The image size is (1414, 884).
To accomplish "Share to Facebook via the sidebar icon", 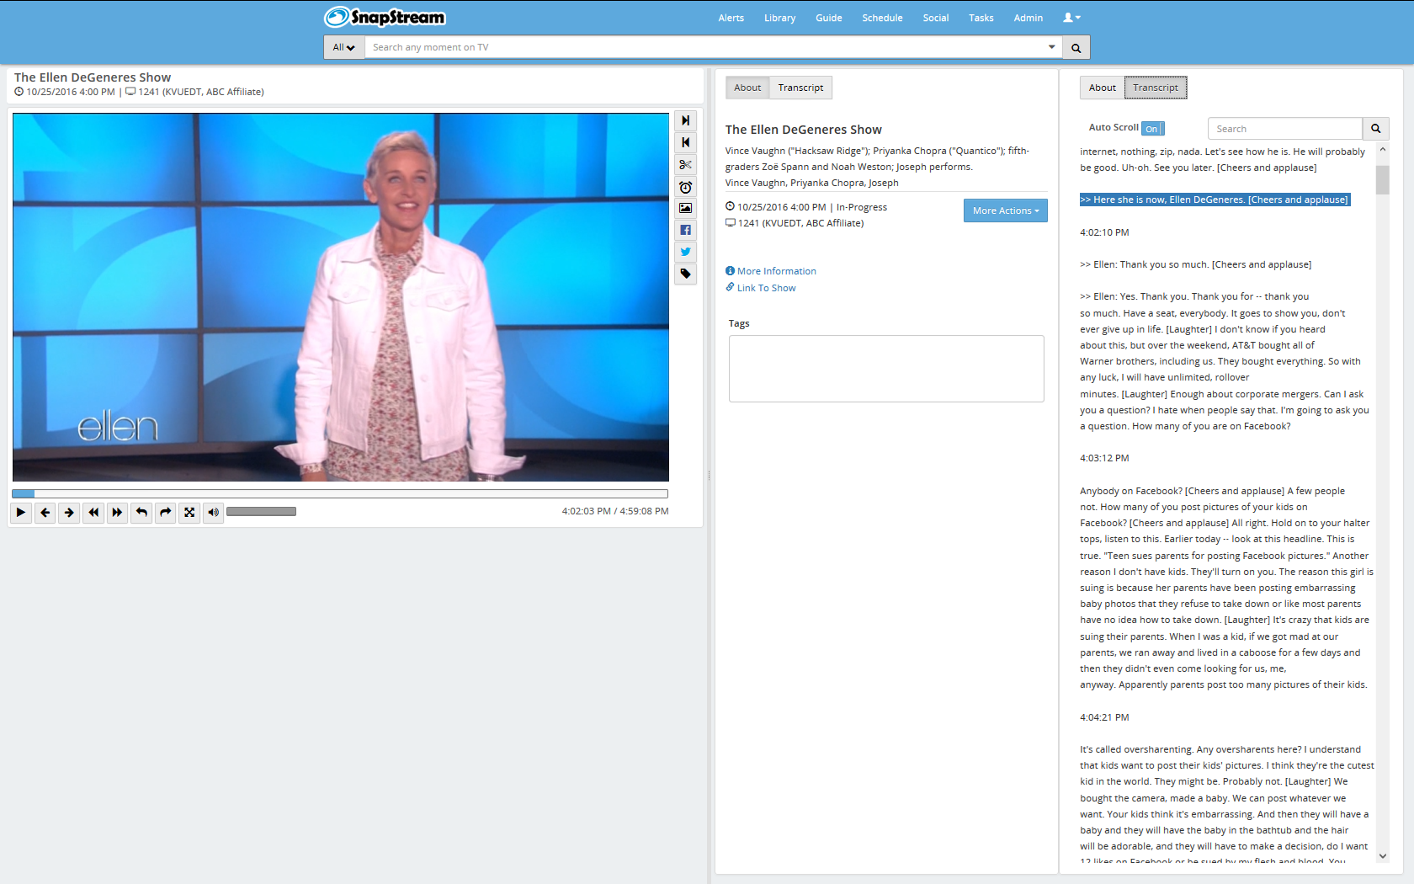I will [686, 230].
